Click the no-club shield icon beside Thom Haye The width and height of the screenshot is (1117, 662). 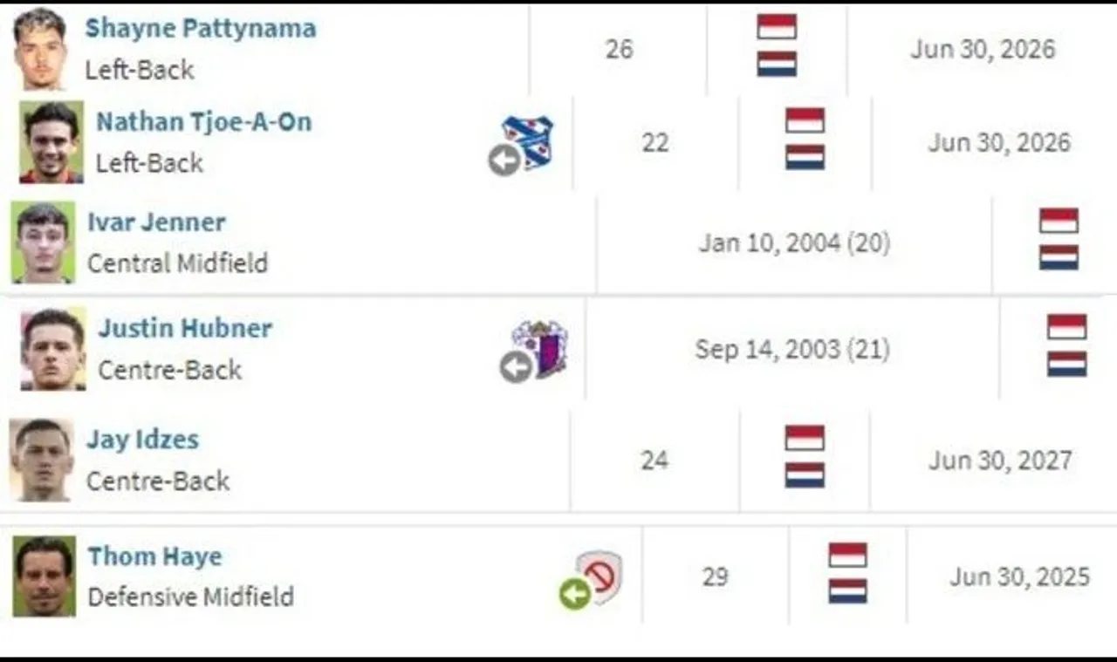click(x=600, y=576)
